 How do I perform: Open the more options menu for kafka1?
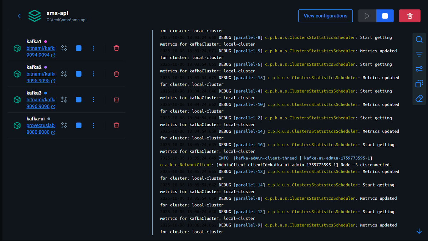tap(93, 48)
